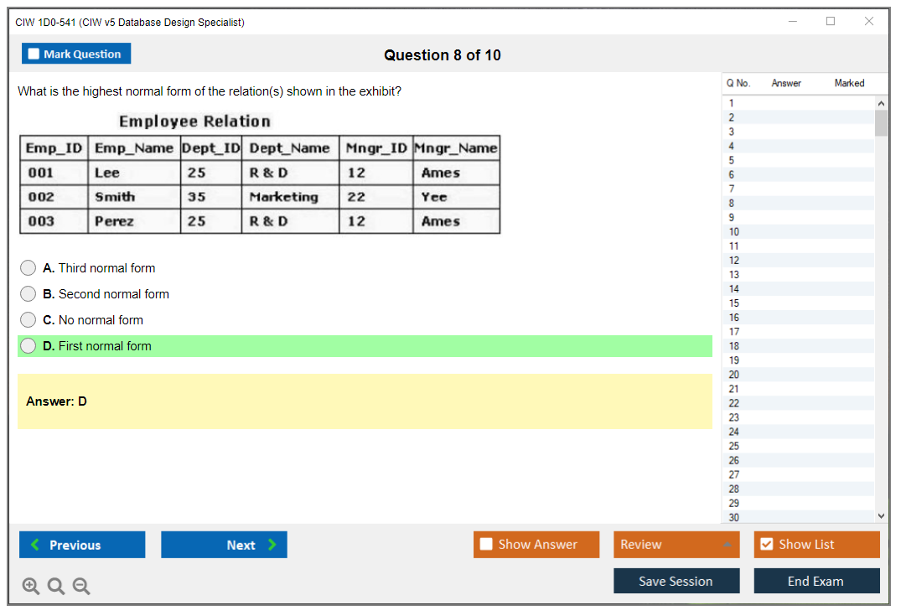This screenshot has height=616, width=901.
Task: Open question 10 from the list
Action: click(734, 232)
